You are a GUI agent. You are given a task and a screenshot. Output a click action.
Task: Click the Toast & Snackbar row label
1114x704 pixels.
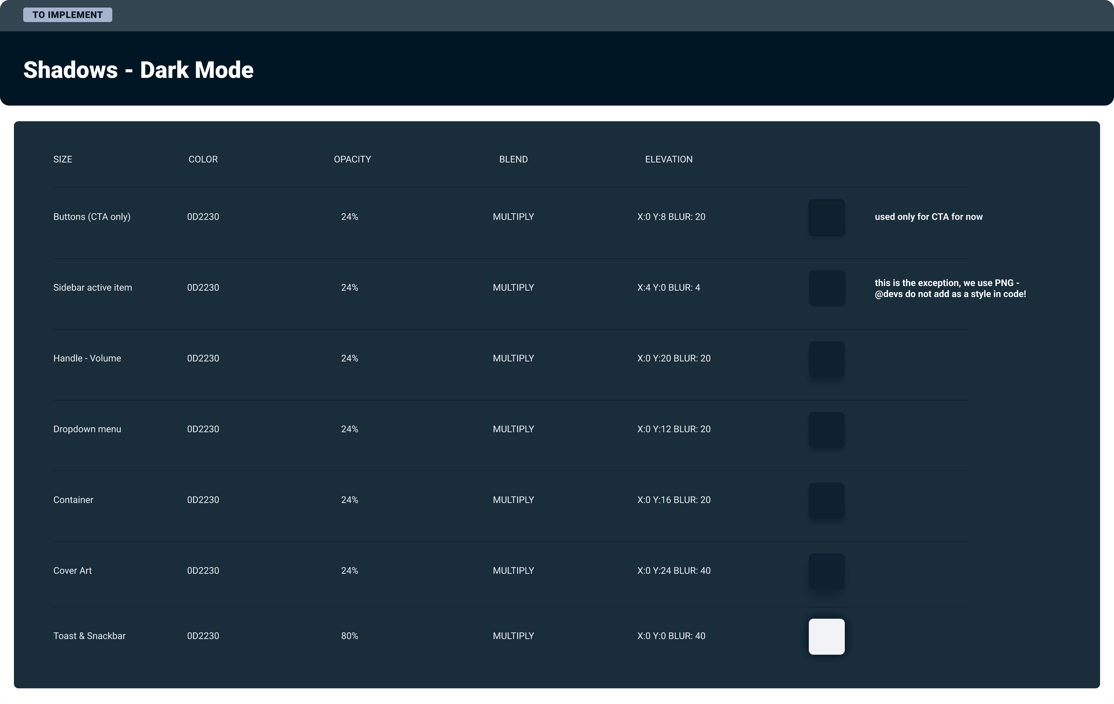(89, 636)
